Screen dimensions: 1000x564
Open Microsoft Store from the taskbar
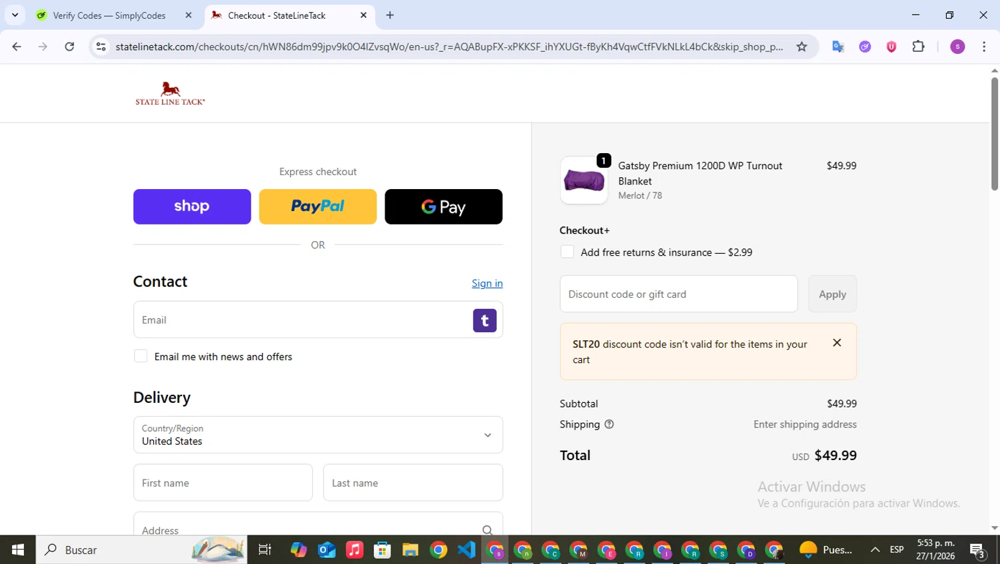point(383,550)
